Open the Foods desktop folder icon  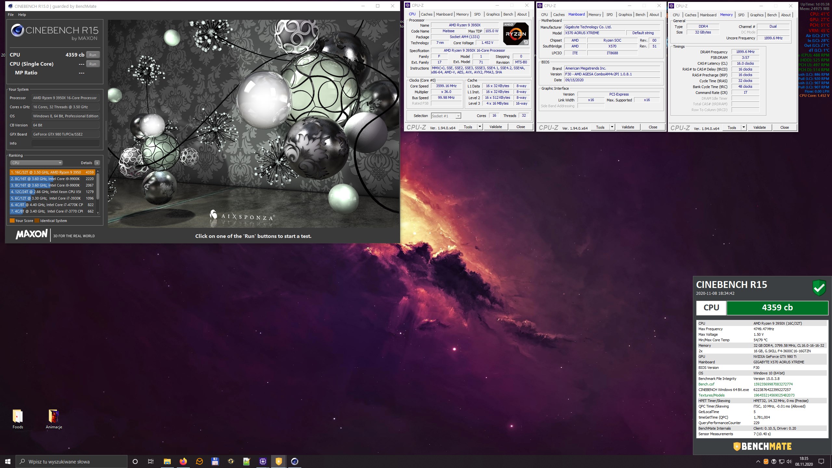pyautogui.click(x=18, y=419)
